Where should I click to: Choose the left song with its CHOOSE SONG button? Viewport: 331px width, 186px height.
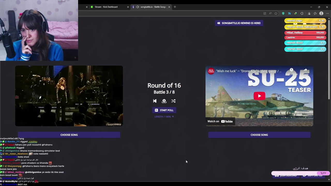[x=69, y=135]
